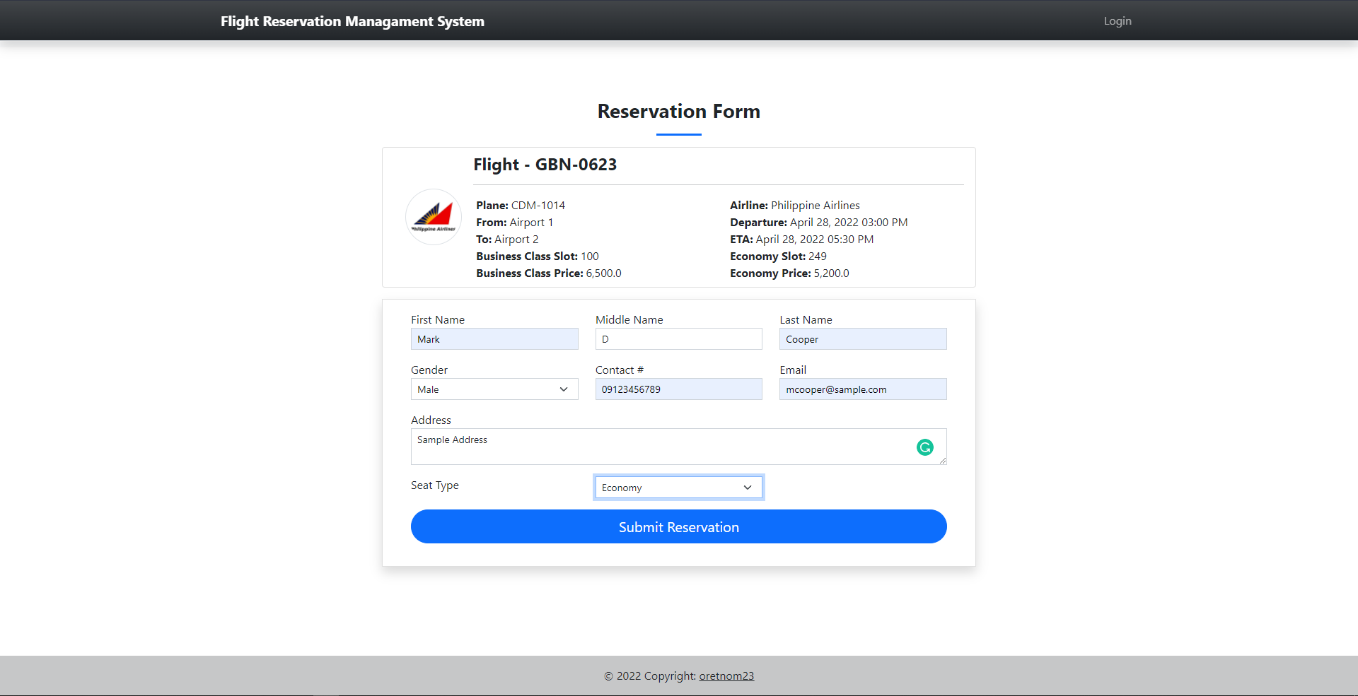Select the Plane: CDM-1014 text
Viewport: 1358px width, 696px height.
click(521, 206)
